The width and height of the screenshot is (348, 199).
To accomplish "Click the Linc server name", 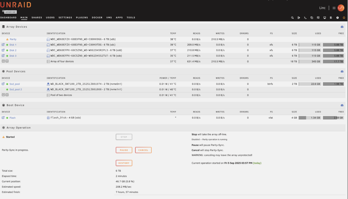I will coord(322,8).
